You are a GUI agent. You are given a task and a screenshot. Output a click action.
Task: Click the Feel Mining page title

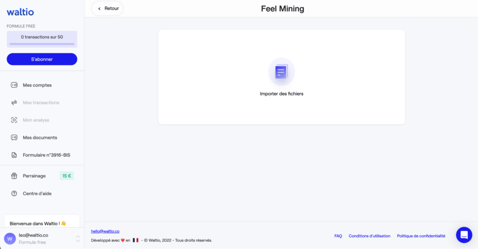(282, 8)
